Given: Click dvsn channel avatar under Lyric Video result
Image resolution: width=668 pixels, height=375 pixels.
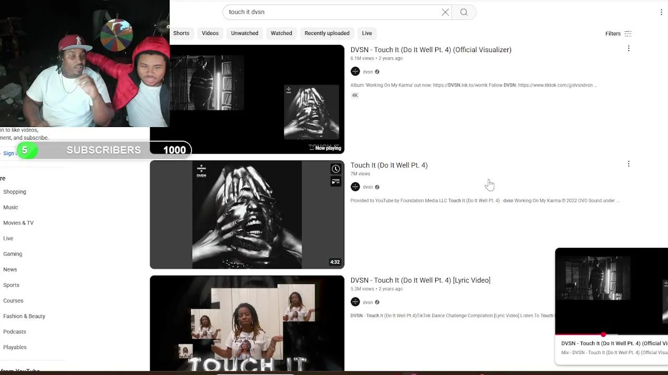Looking at the screenshot, I should [x=355, y=302].
